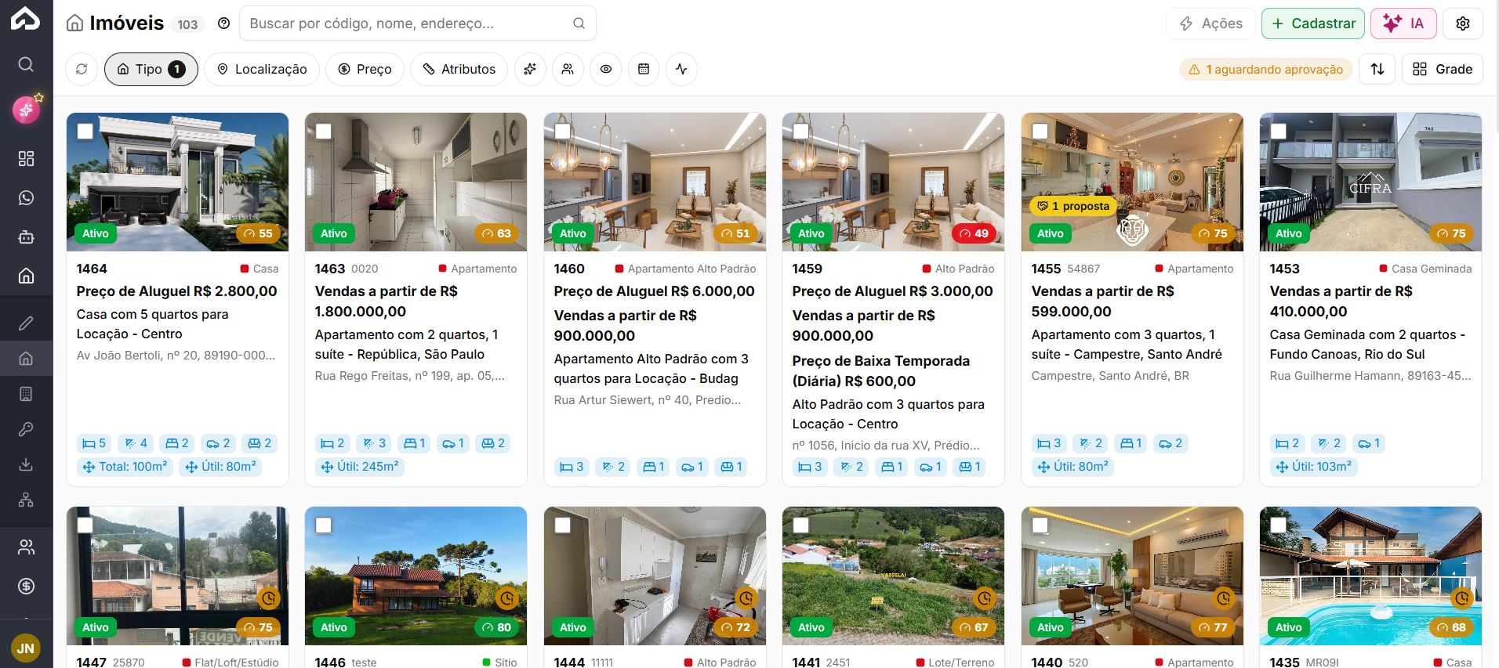The image size is (1499, 668).
Task: Open Ações actions menu
Action: click(x=1211, y=23)
